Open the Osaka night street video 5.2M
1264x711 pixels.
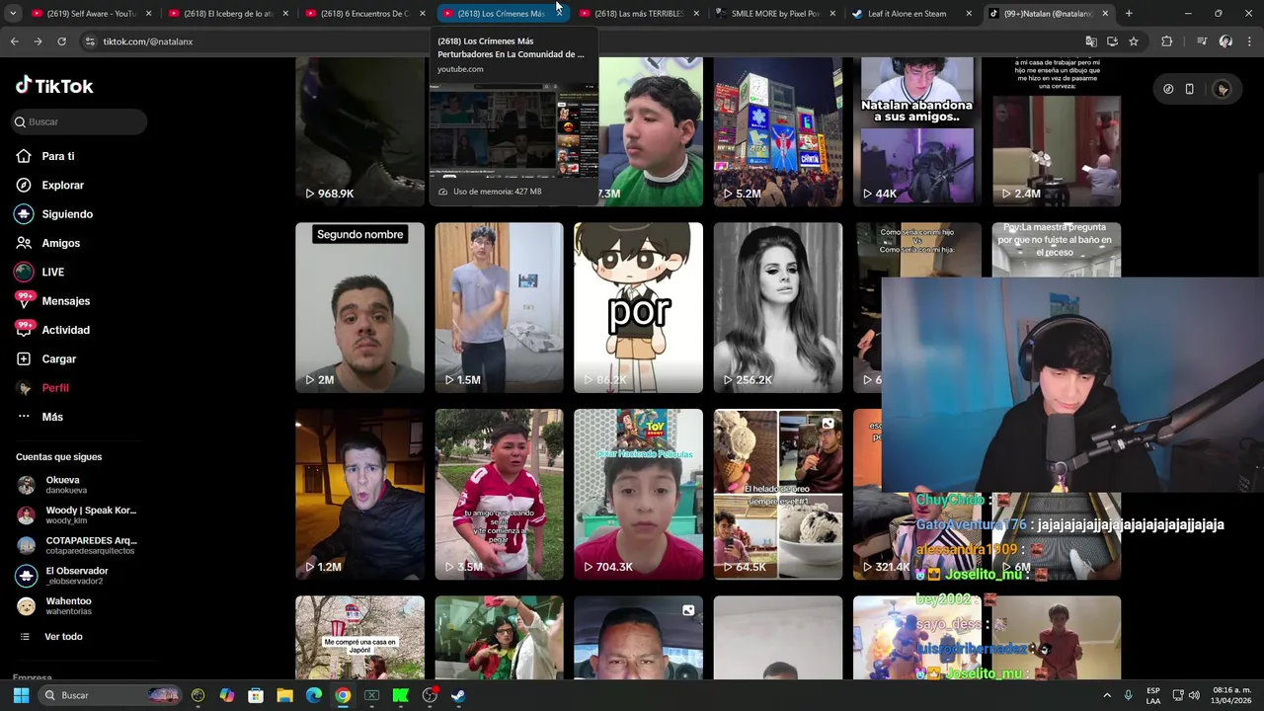click(x=778, y=131)
